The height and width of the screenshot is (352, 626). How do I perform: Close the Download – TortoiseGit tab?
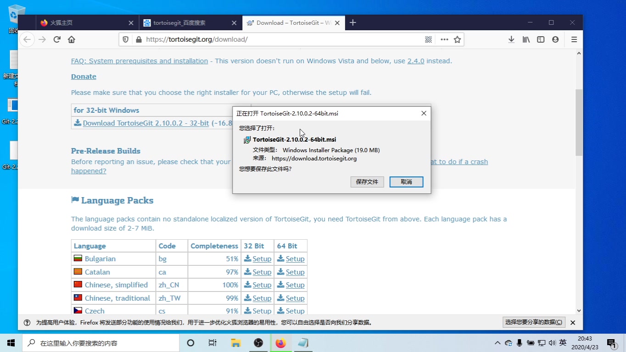[337, 22]
